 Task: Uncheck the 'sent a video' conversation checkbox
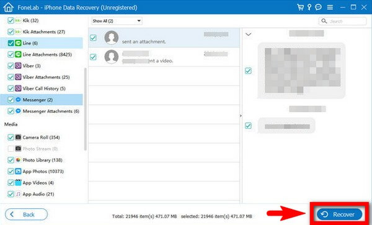(93, 57)
